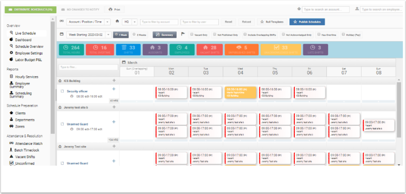
Task: Click the No Changes To Notify button
Action: [x=80, y=9]
